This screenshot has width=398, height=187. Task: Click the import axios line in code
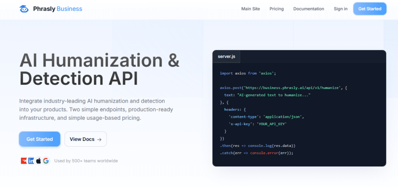click(248, 73)
